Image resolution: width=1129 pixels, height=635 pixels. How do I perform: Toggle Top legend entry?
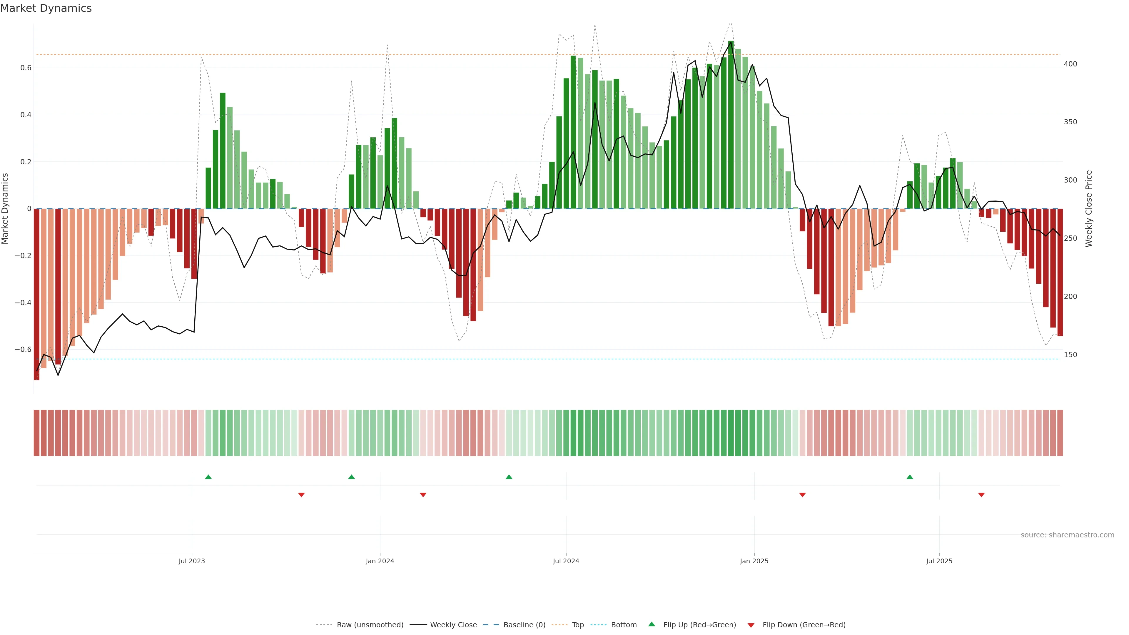tap(578, 625)
